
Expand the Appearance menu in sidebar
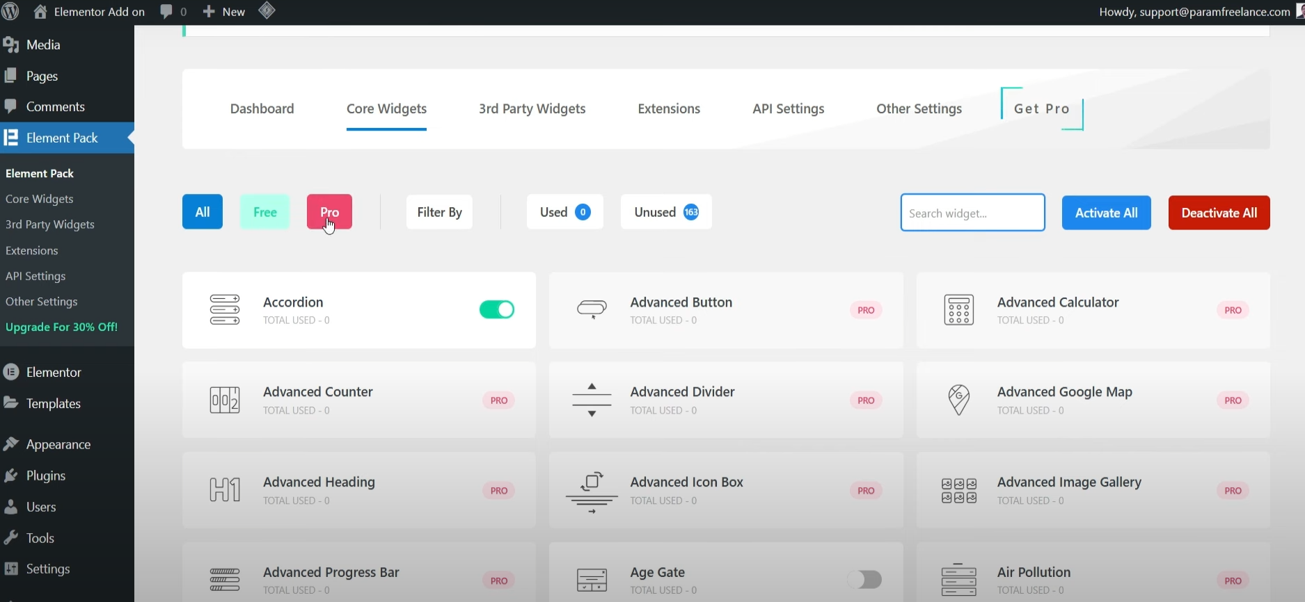(x=58, y=444)
